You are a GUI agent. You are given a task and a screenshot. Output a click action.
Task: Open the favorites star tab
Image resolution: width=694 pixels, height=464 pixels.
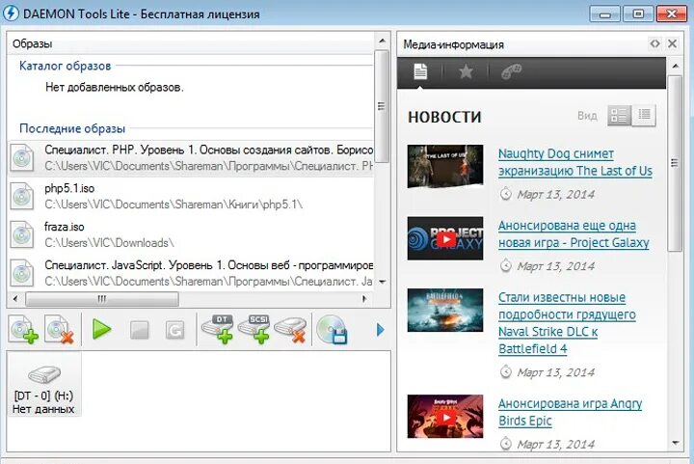[466, 71]
